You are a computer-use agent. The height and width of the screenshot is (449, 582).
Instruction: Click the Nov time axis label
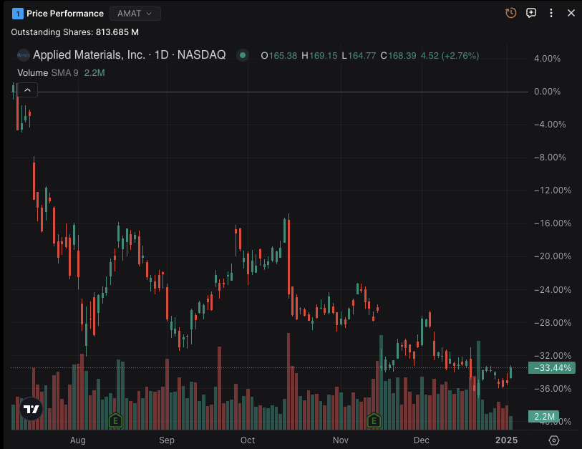coord(340,440)
